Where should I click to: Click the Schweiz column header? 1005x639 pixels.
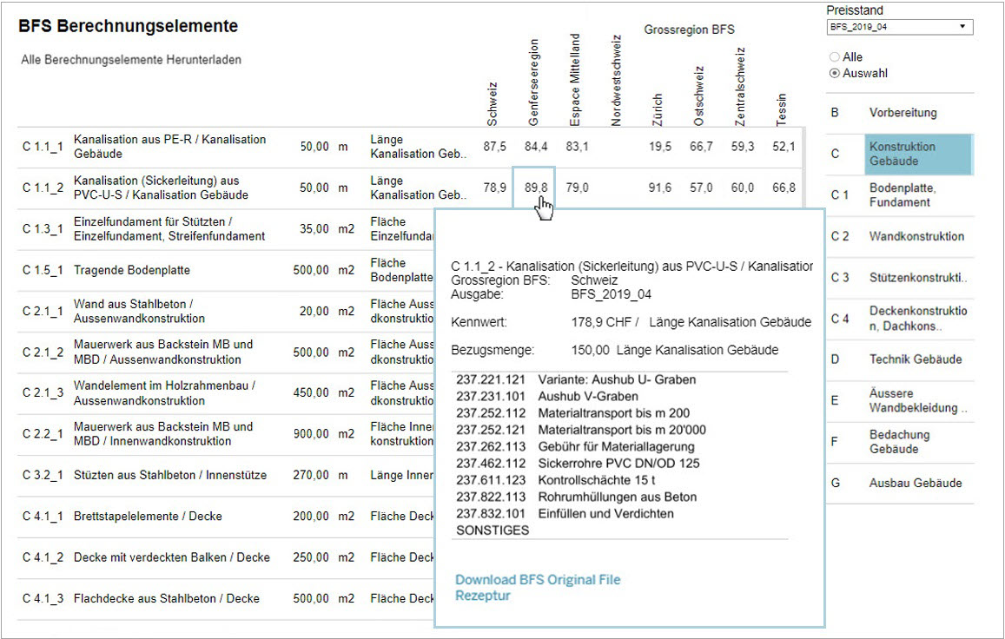pos(493,104)
